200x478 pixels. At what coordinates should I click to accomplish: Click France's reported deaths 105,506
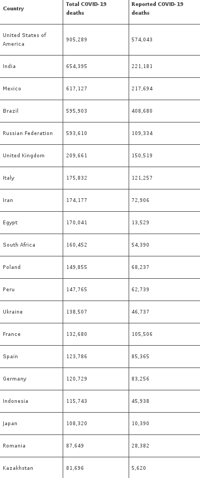pyautogui.click(x=142, y=334)
